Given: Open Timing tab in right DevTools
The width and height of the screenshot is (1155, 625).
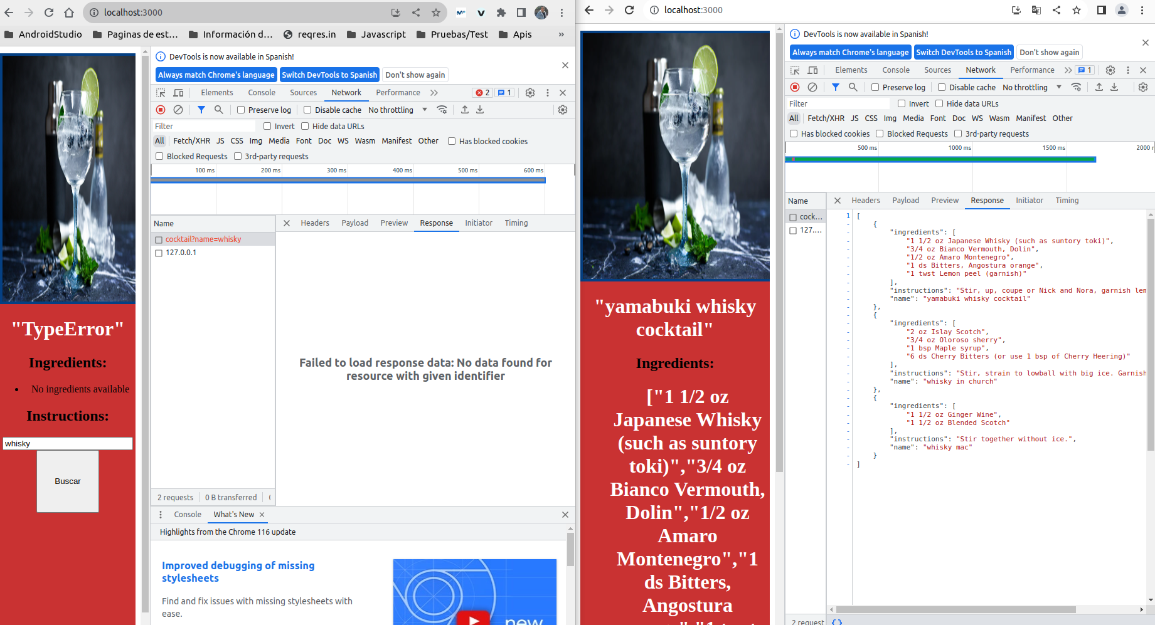Looking at the screenshot, I should (1067, 201).
